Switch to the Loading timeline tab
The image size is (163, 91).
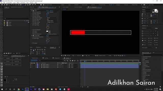46,58
